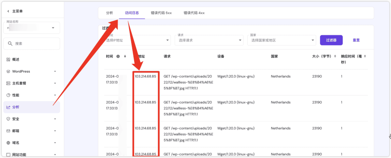Click the 网站功能 icon in sidebar
This screenshot has width=391, height=158.
click(8, 154)
